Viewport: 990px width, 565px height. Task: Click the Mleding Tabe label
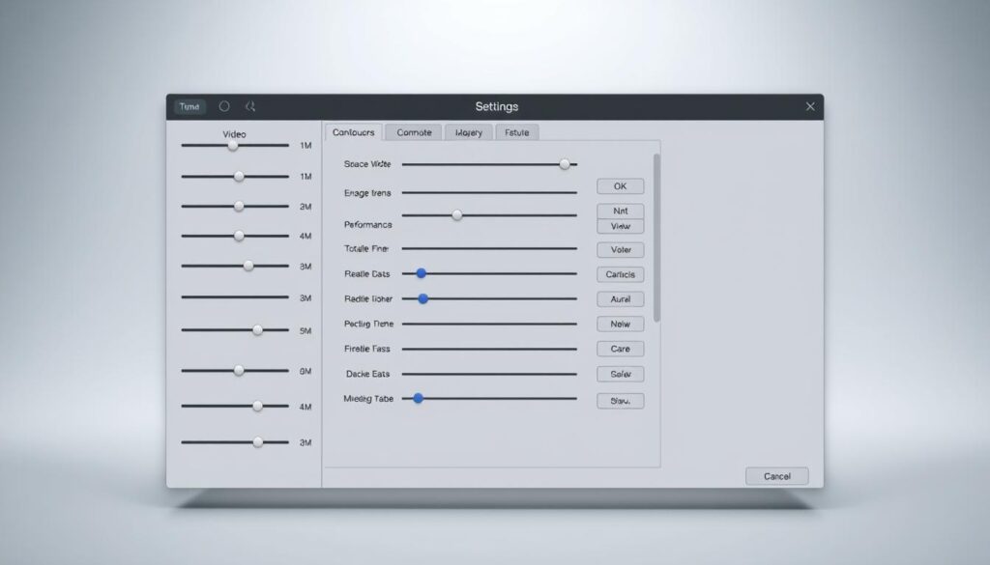click(368, 399)
